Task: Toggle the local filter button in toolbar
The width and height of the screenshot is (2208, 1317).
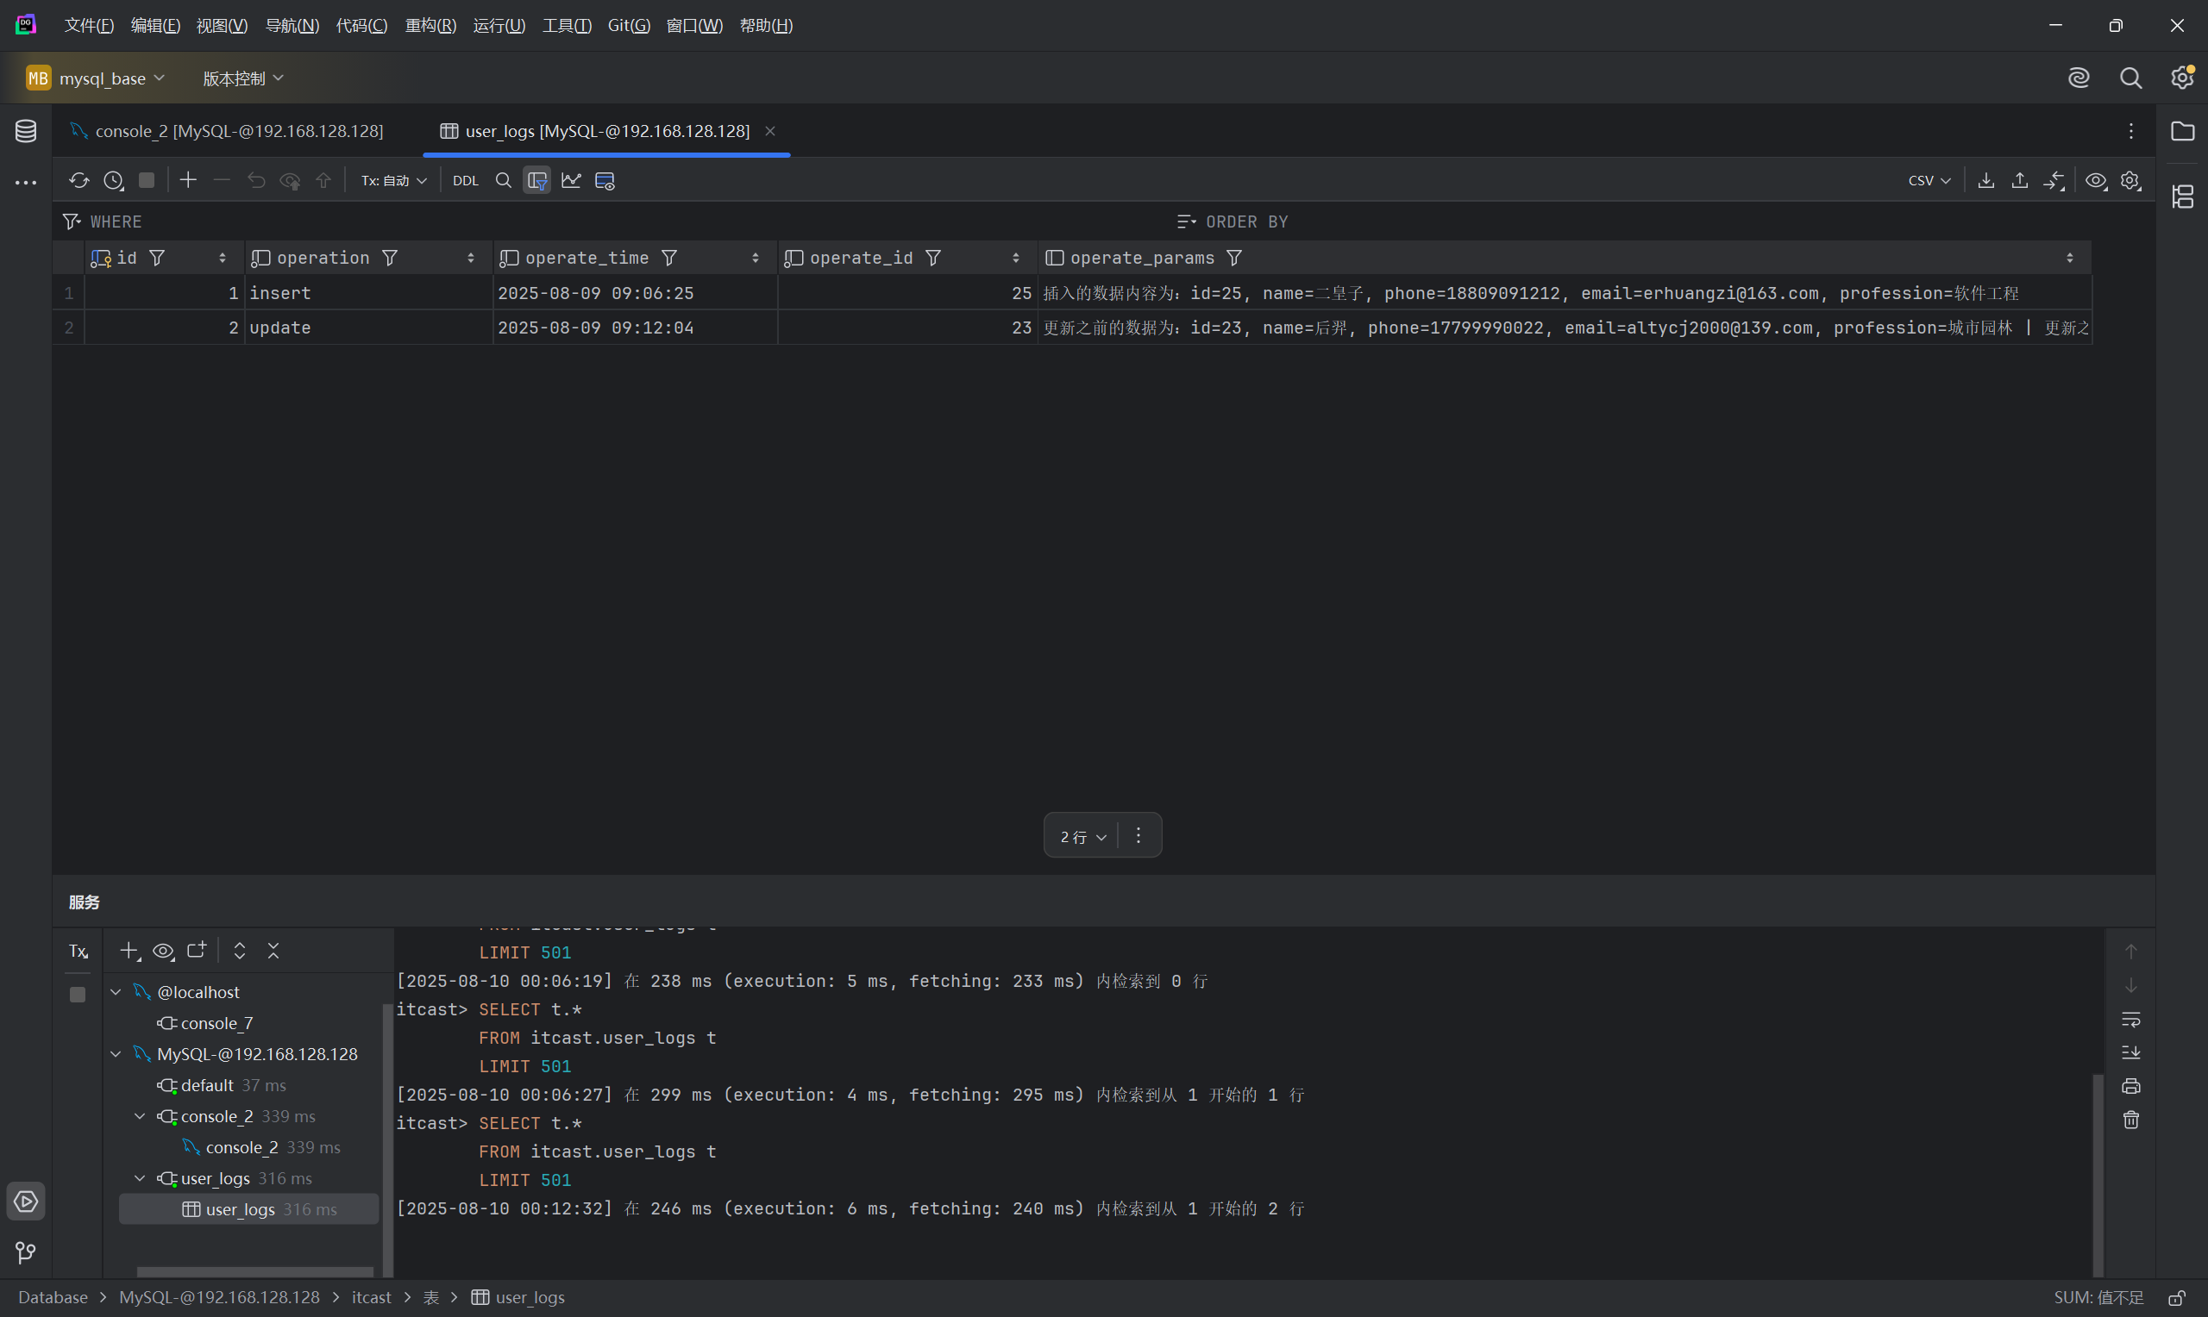Action: click(537, 181)
